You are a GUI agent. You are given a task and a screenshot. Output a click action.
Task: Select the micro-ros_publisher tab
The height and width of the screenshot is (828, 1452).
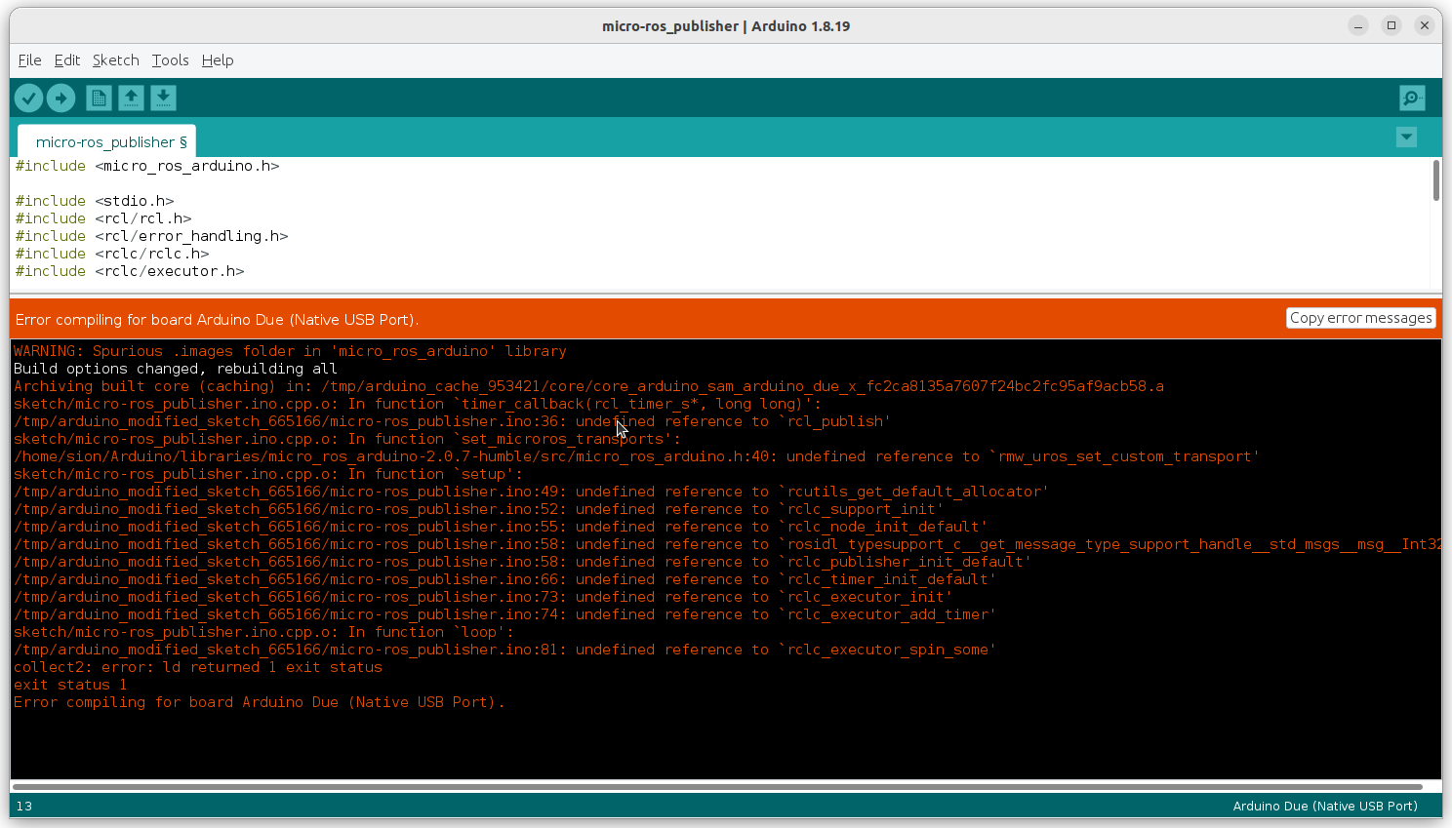tap(107, 141)
